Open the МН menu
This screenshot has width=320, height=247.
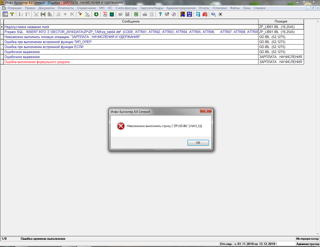(x=102, y=8)
